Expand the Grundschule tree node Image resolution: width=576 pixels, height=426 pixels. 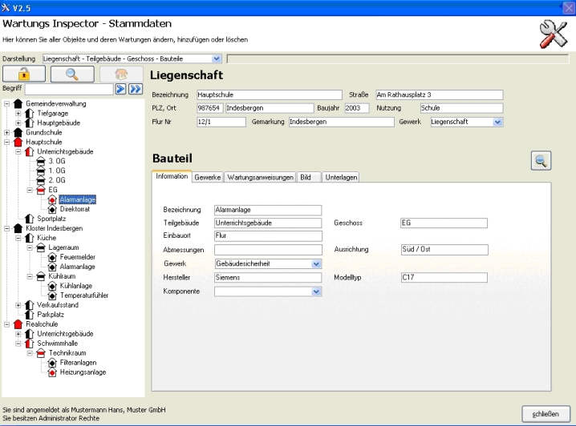tap(7, 132)
